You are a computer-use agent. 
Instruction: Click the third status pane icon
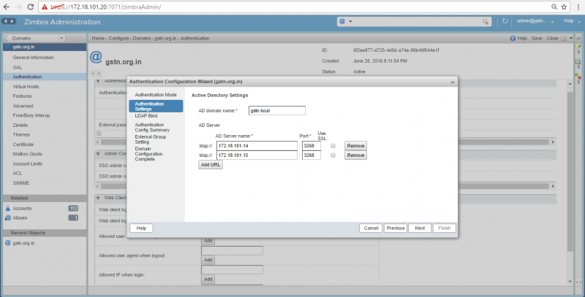pos(578,77)
